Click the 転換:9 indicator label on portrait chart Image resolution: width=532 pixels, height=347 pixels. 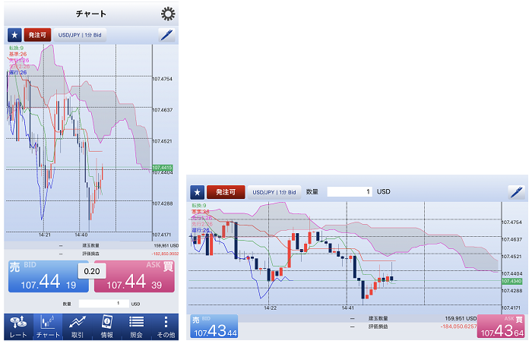[x=16, y=48]
